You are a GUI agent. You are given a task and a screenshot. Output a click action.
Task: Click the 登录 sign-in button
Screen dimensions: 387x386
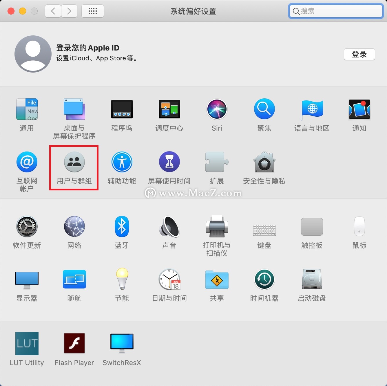click(x=359, y=54)
